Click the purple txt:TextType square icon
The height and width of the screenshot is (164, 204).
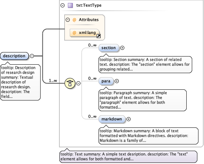coord(70,6)
